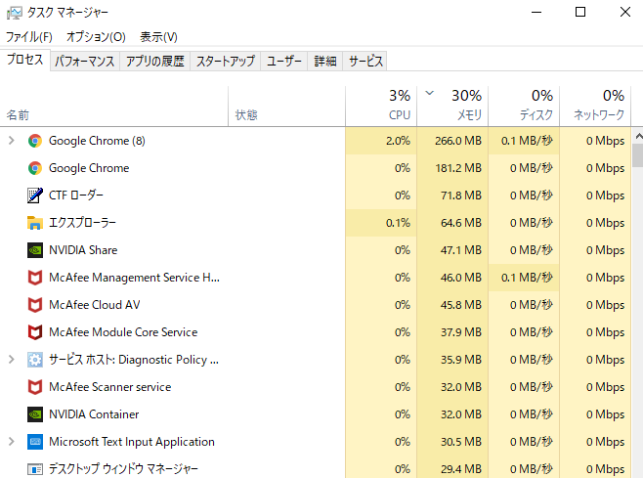This screenshot has height=478, width=643.
Task: Open the スタートアップ tab
Action: point(225,62)
